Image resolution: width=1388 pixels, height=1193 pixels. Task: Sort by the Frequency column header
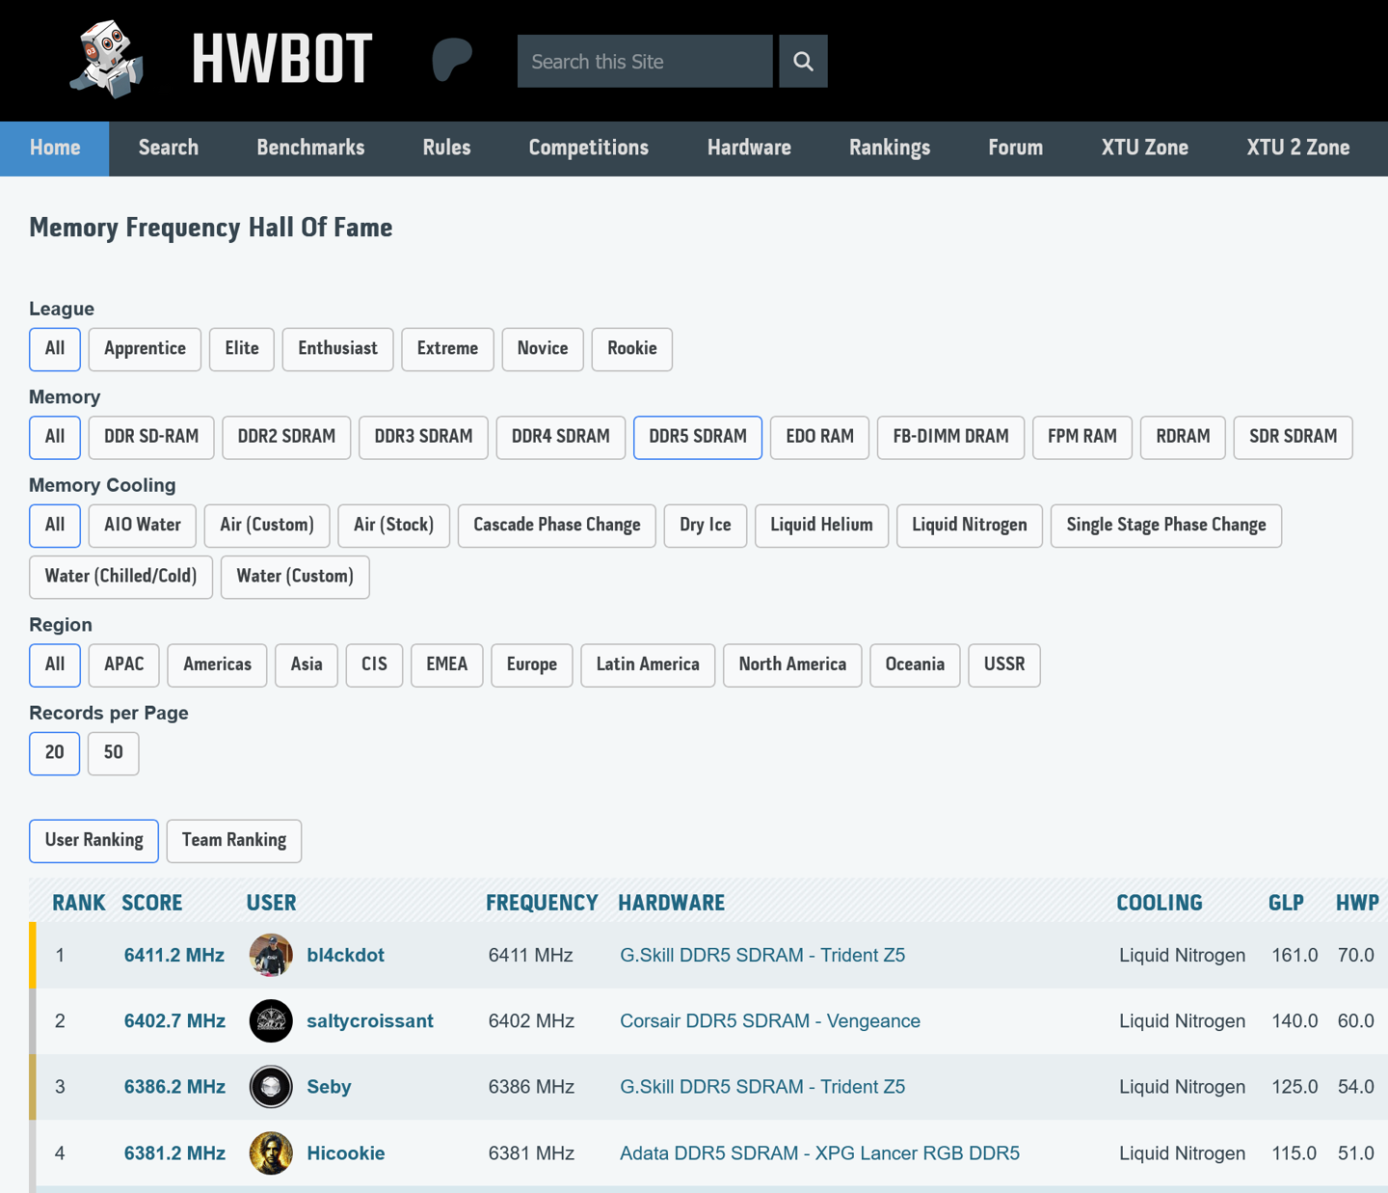[x=541, y=904]
